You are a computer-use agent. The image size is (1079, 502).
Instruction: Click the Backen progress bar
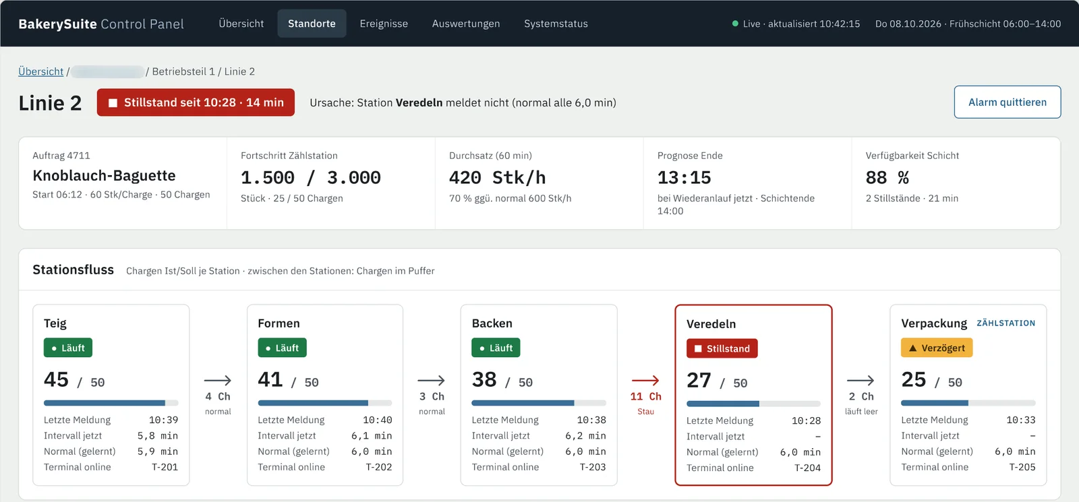(x=539, y=403)
